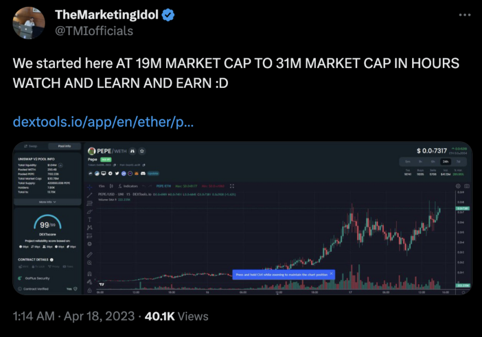Switch to the Swap tab
Image resolution: width=482 pixels, height=337 pixels.
coord(30,146)
